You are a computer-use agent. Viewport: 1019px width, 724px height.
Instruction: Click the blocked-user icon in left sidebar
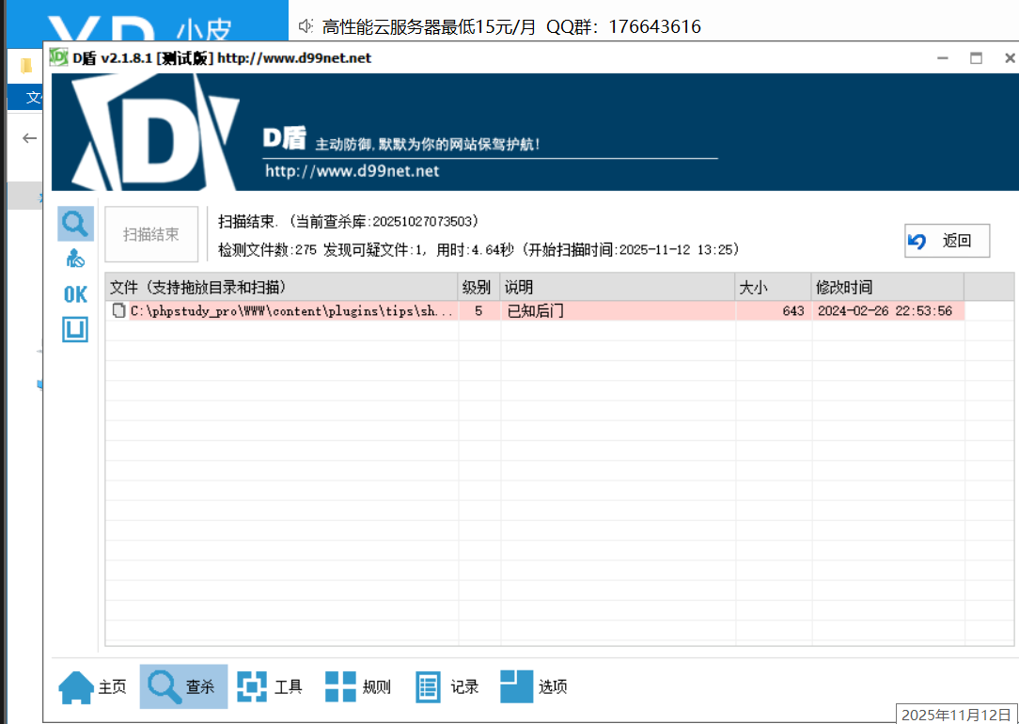pyautogui.click(x=75, y=259)
